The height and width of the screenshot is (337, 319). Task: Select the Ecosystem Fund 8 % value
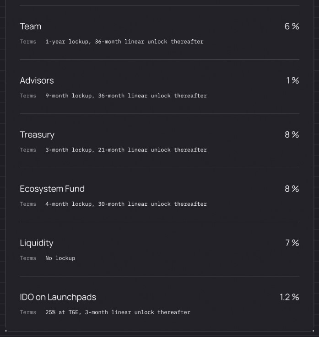click(292, 189)
